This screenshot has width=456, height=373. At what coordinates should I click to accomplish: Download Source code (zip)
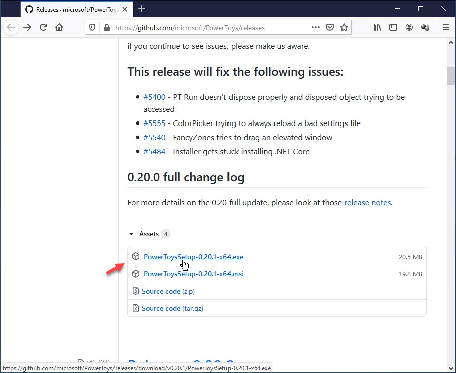point(168,291)
